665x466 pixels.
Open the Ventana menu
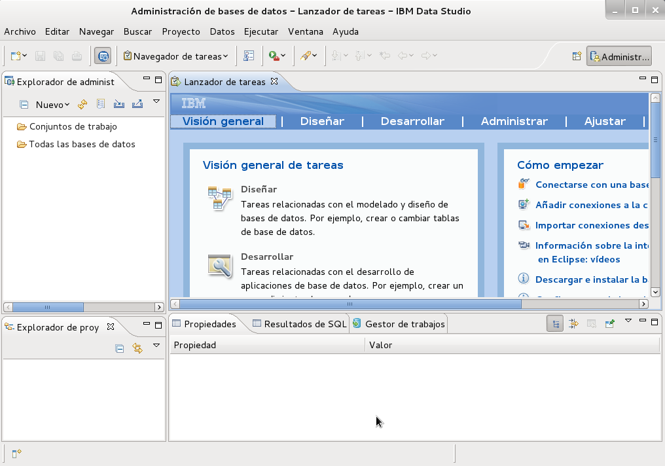(x=306, y=32)
